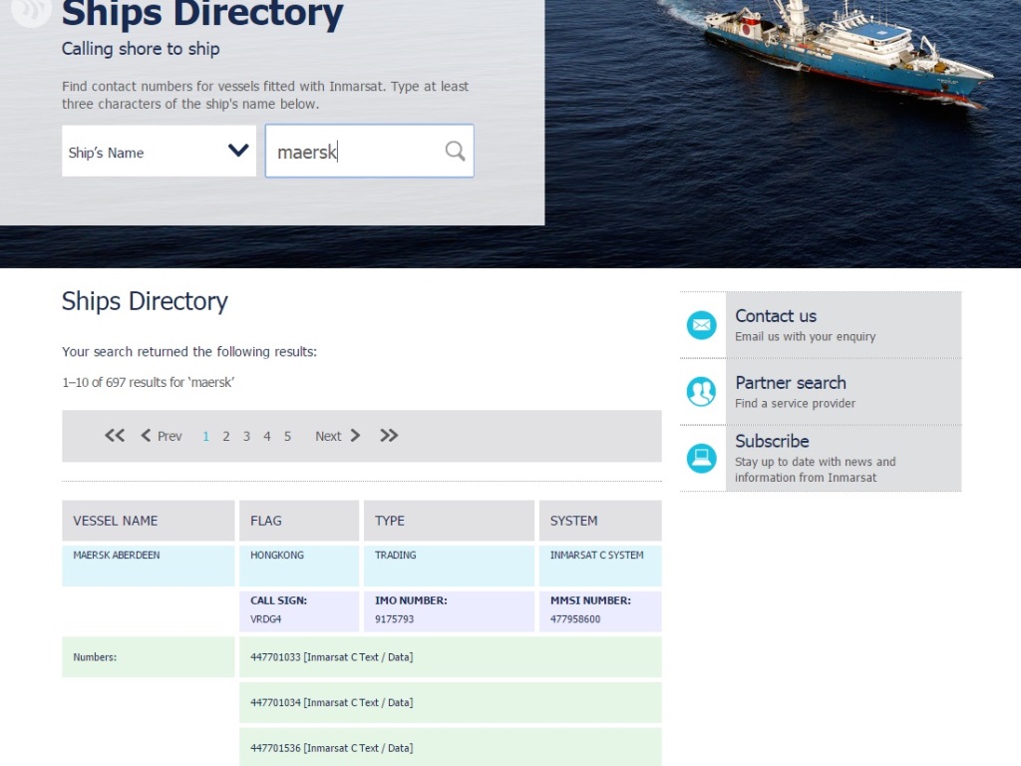
Task: Open the Contact us link
Action: [776, 316]
